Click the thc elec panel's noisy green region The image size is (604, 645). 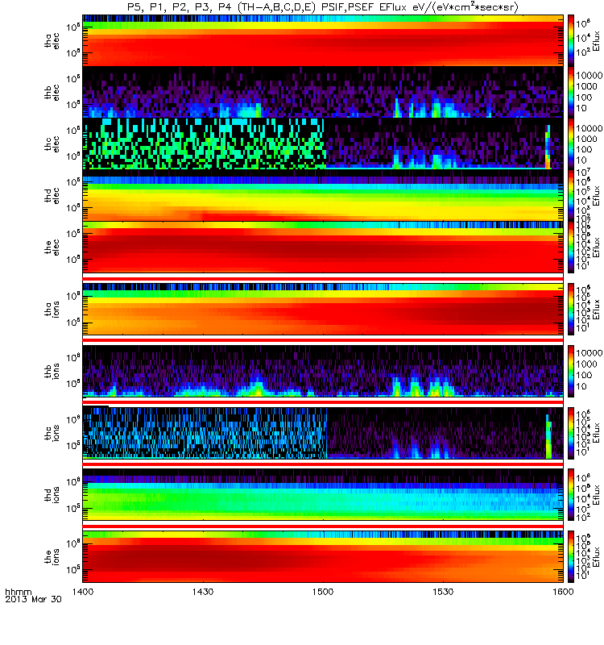click(205, 144)
